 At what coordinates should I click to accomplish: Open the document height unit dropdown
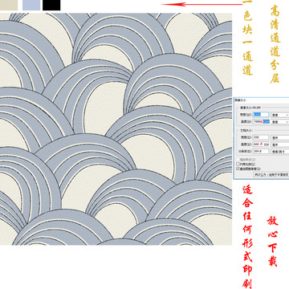click(x=280, y=144)
